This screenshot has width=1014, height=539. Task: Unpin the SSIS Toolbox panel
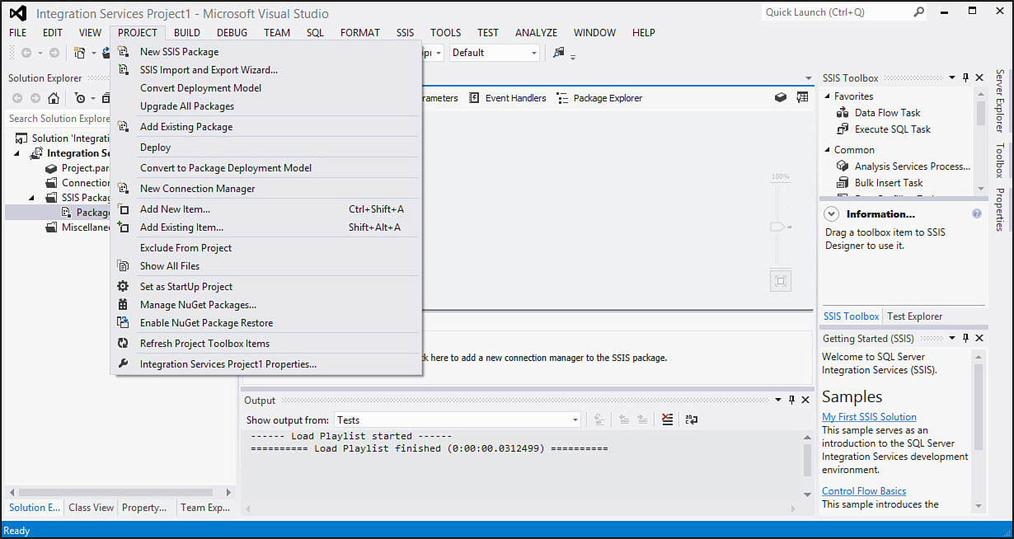coord(965,77)
